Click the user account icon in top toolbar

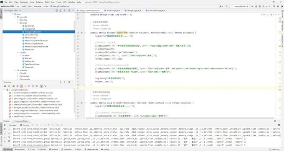tap(221, 6)
